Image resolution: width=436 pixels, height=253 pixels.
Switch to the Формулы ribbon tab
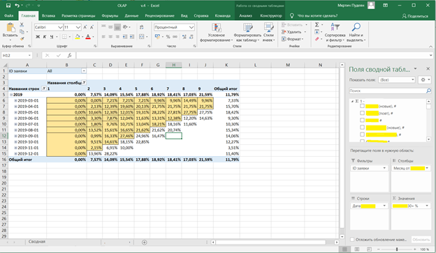coord(110,16)
